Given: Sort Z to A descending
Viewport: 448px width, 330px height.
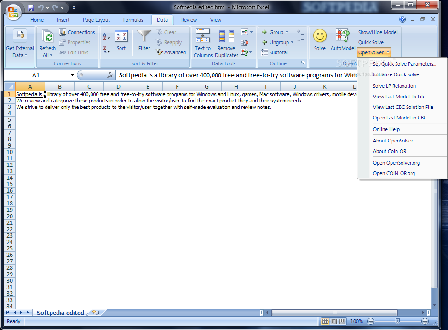Looking at the screenshot, I should (x=107, y=50).
